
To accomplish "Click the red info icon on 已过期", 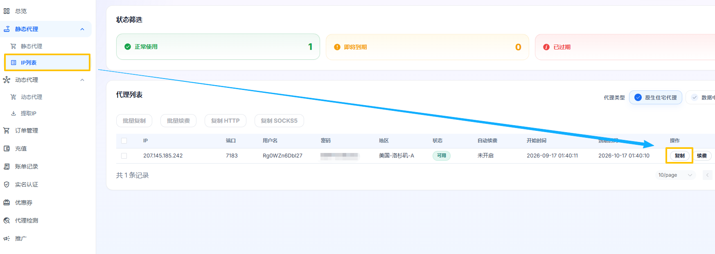I will 546,47.
